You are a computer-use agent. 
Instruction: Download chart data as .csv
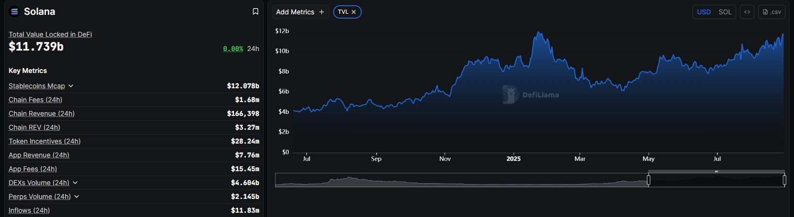pos(772,12)
